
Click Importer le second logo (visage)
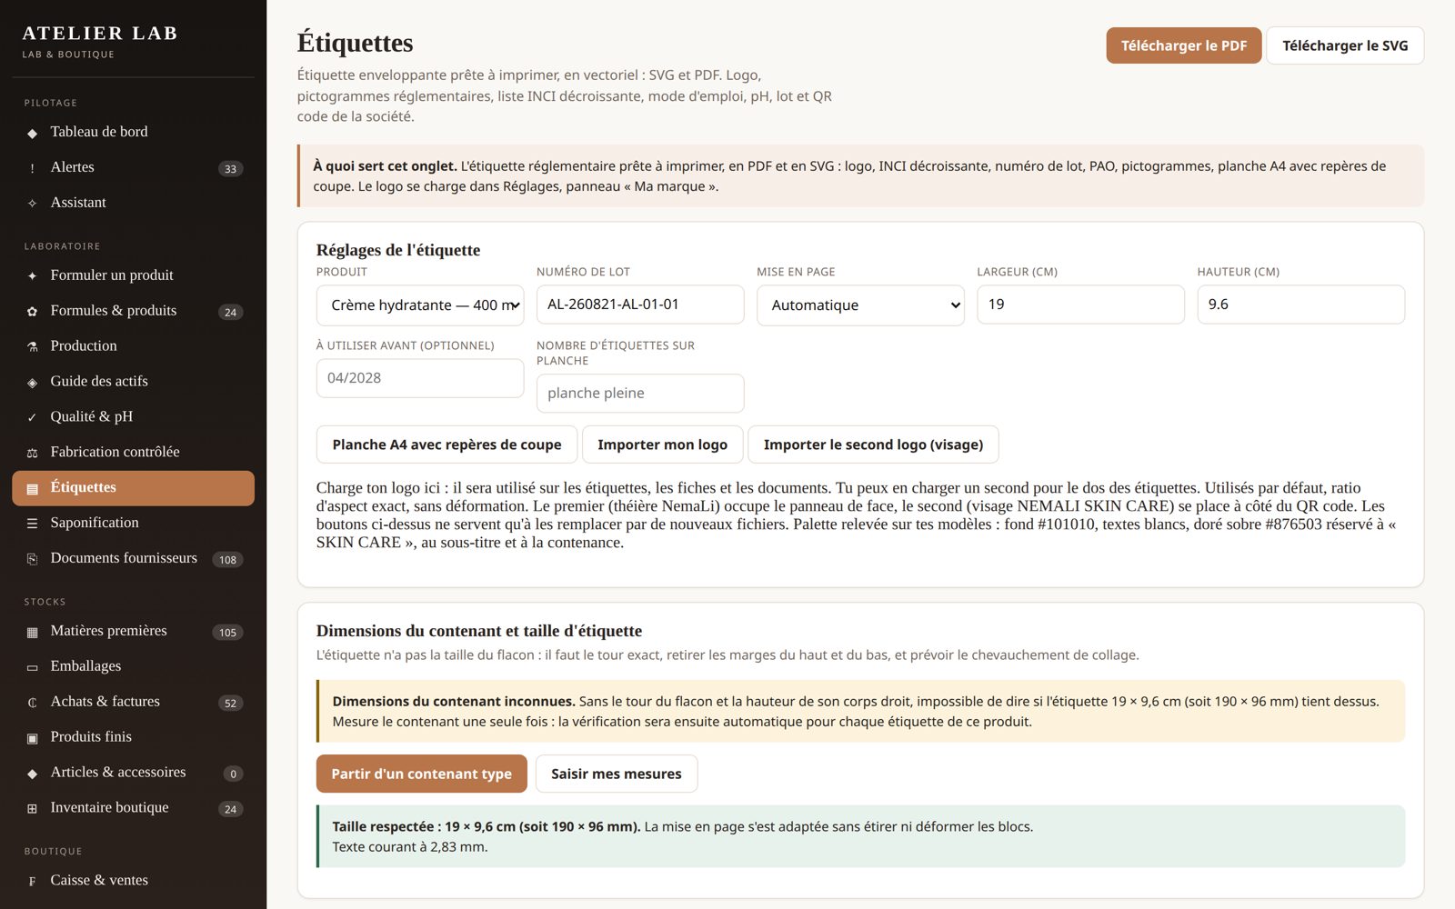(873, 445)
